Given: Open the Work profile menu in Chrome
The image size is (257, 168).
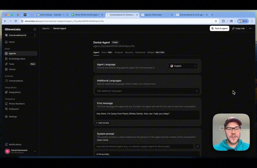Looking at the screenshot, I should click(x=243, y=21).
